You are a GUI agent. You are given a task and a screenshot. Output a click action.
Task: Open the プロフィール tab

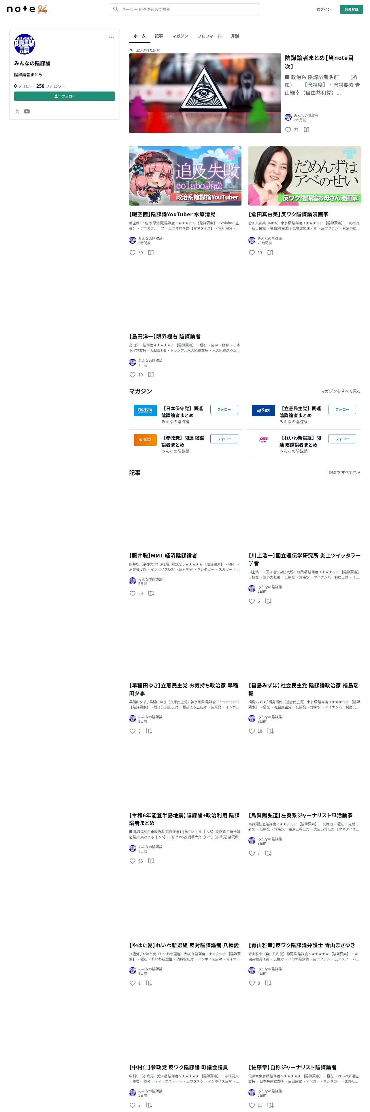(209, 36)
